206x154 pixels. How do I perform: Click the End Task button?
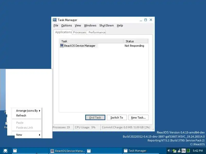(x=95, y=118)
